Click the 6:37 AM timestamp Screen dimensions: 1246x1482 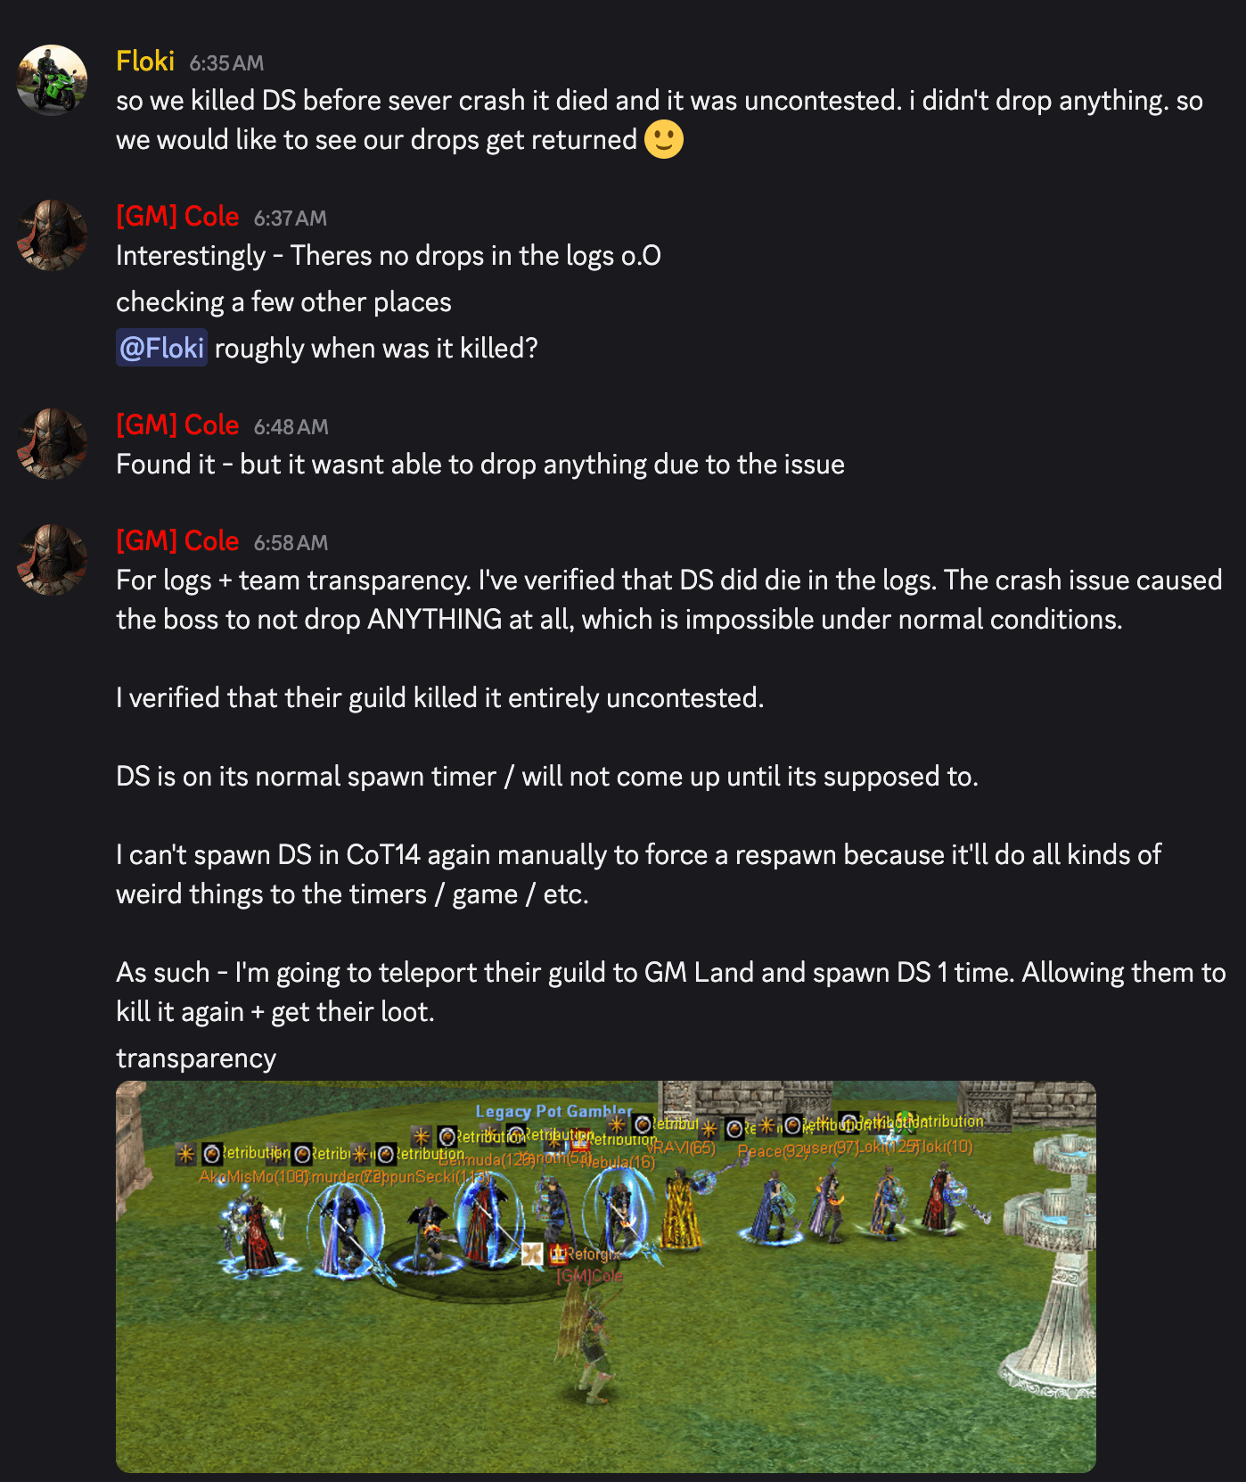291,218
